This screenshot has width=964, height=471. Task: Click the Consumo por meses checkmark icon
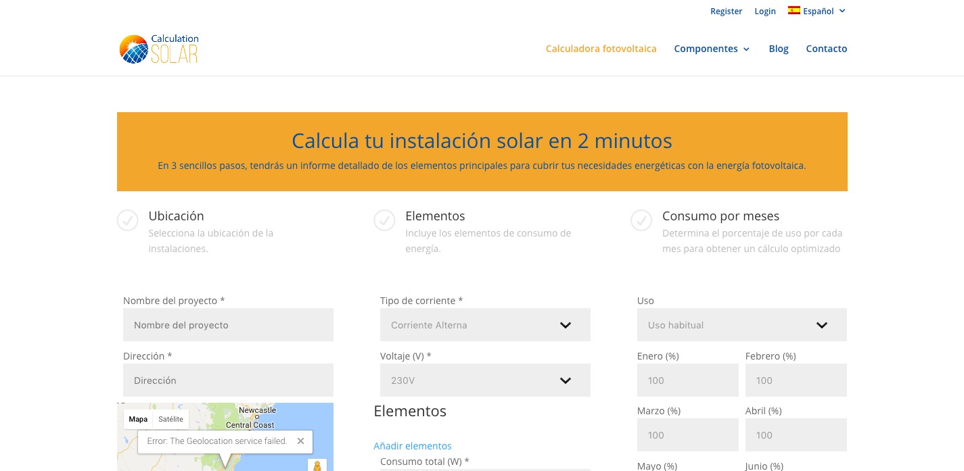pos(641,220)
